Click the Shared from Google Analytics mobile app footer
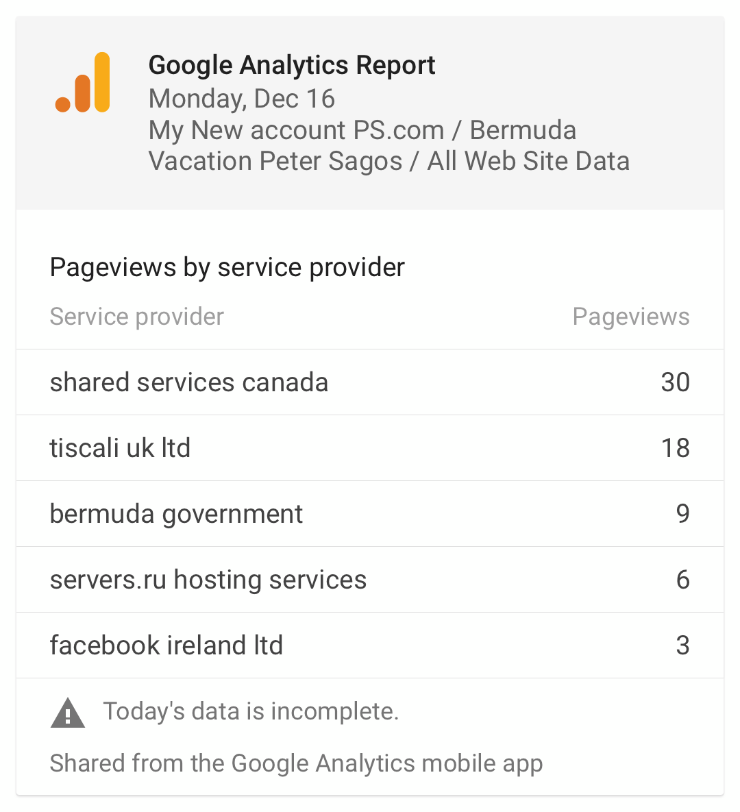The image size is (740, 812). [x=296, y=763]
